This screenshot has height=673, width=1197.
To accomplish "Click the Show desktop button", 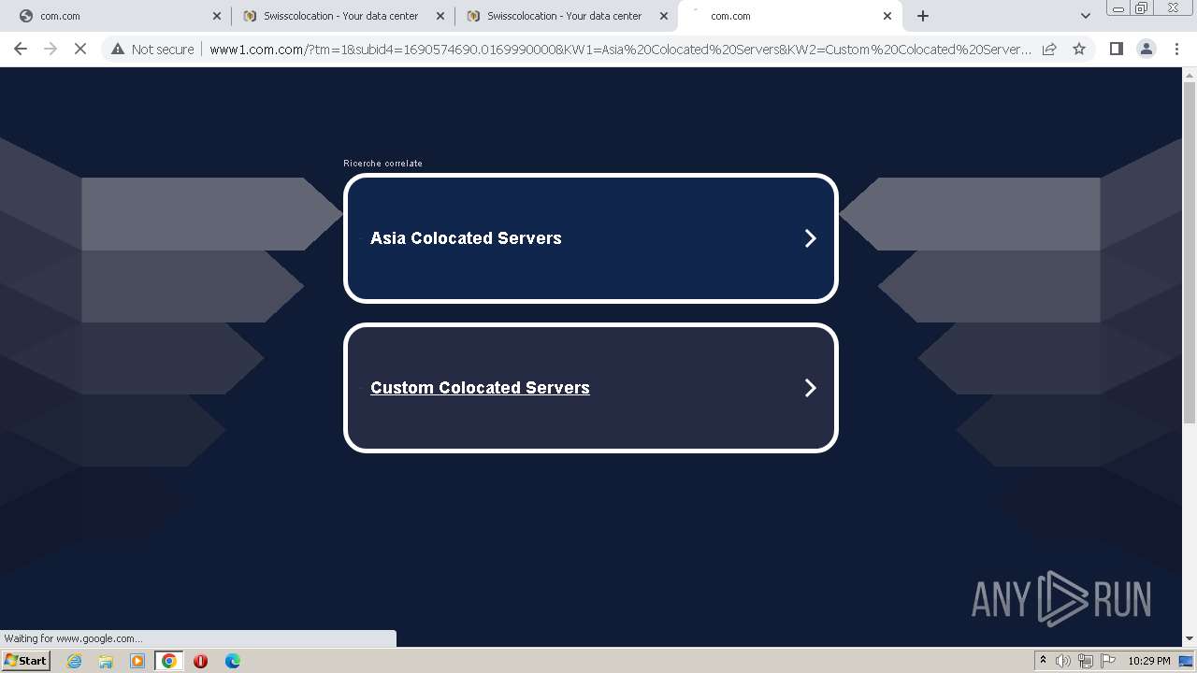I will click(1186, 661).
